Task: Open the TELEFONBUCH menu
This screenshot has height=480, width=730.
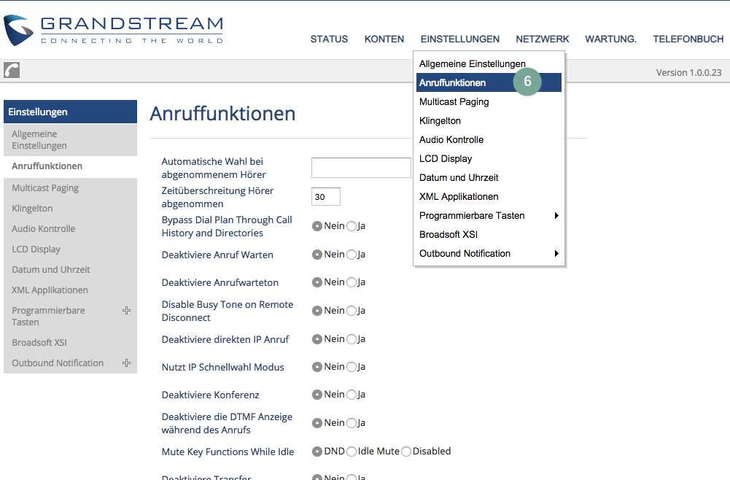Action: [x=688, y=39]
